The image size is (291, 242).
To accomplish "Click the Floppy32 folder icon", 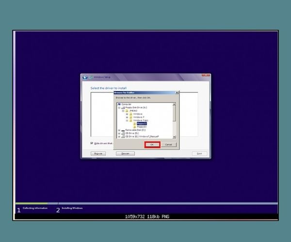I will tap(135, 123).
